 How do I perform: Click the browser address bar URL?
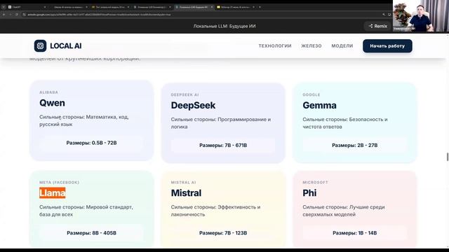tap(99, 14)
